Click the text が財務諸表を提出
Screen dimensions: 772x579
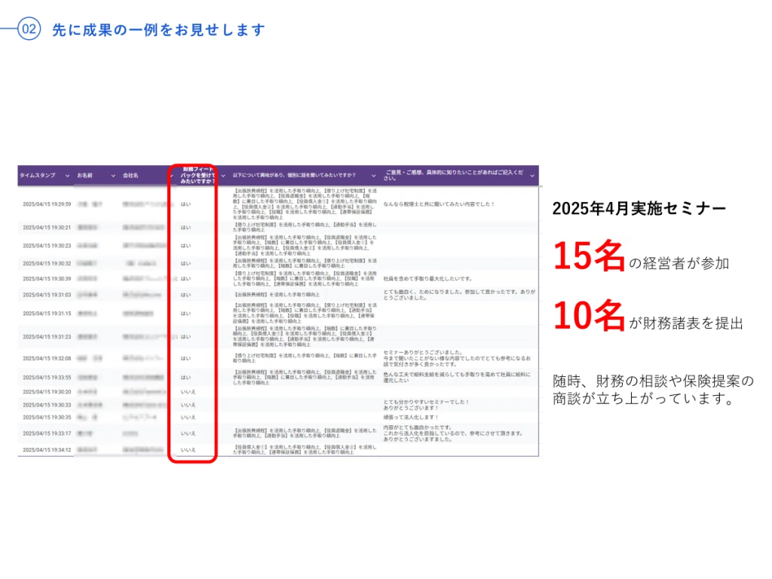[x=686, y=323]
